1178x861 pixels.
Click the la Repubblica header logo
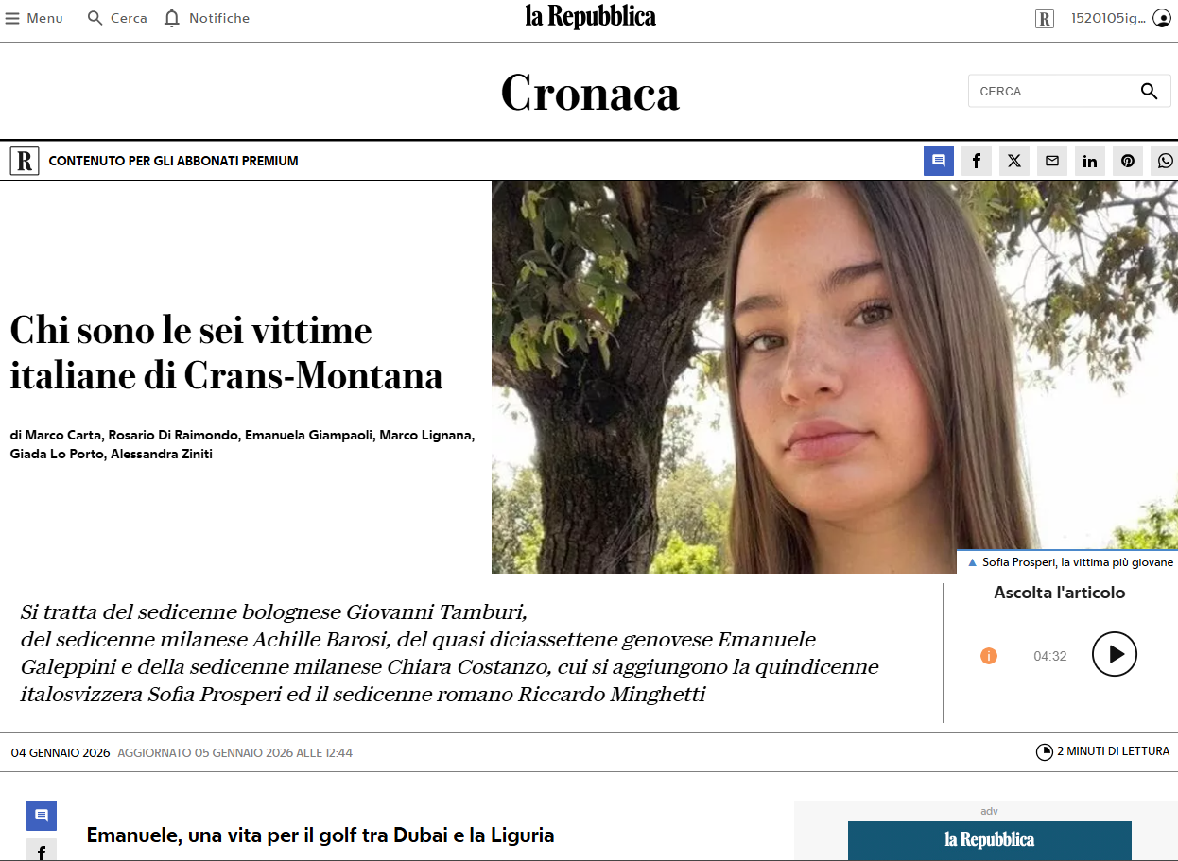590,17
